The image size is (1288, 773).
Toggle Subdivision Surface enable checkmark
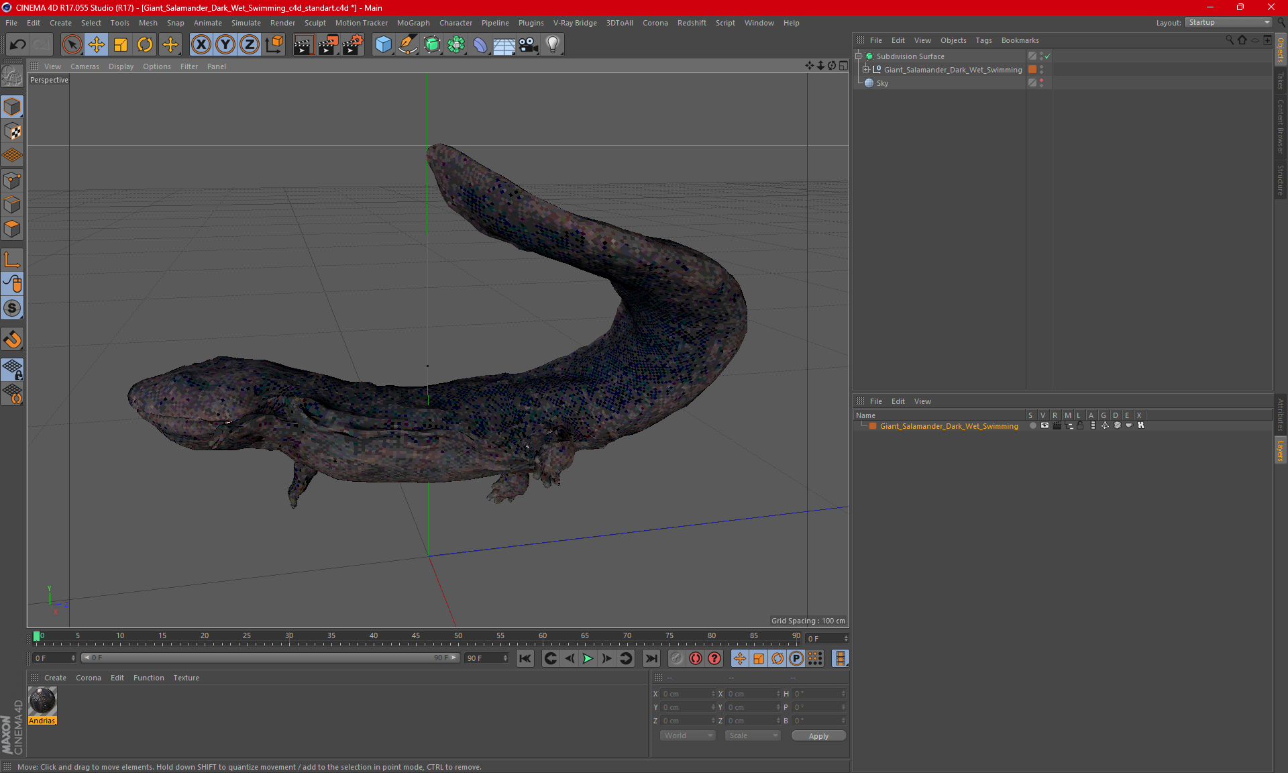click(x=1047, y=56)
